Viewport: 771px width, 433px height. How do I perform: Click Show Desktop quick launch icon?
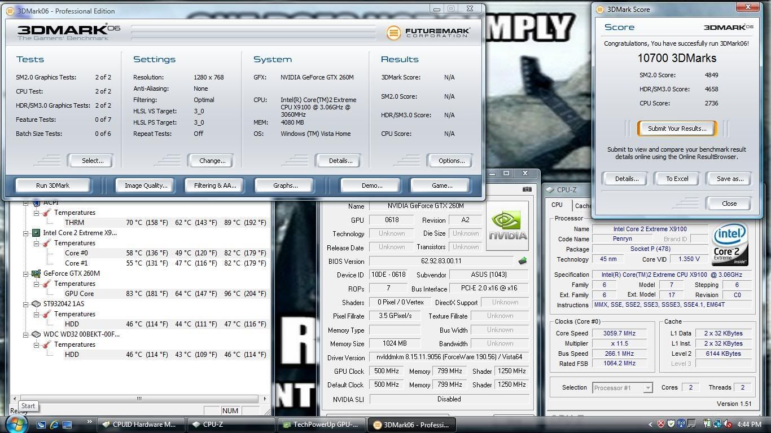(x=67, y=425)
